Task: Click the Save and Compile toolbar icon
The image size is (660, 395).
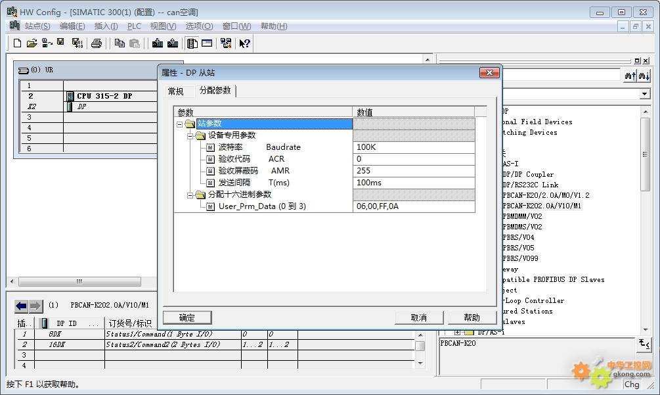Action: point(77,43)
